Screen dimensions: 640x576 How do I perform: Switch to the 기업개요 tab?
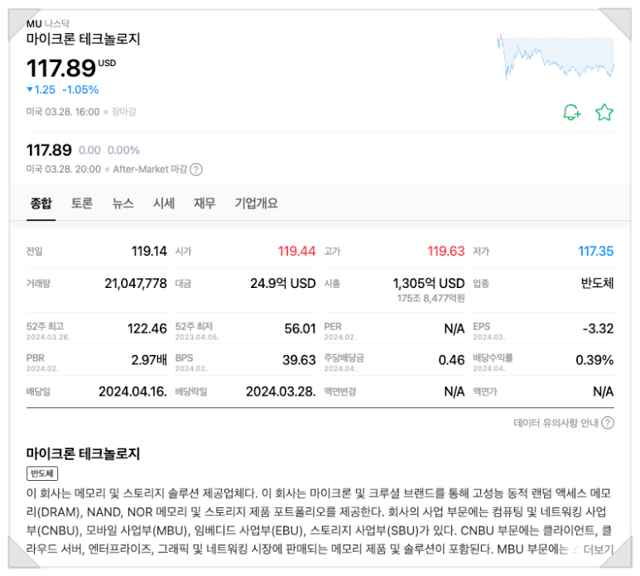(257, 203)
